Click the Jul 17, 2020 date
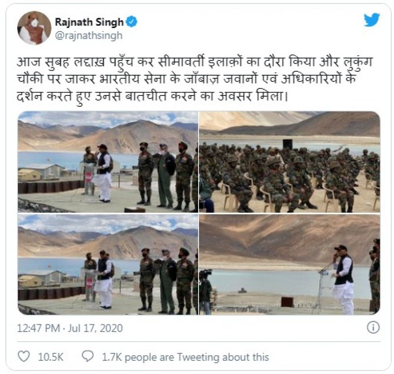This screenshot has width=394, height=374. pos(96,328)
